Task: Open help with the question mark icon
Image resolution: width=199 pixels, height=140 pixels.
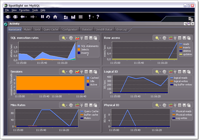Action: tap(98, 17)
